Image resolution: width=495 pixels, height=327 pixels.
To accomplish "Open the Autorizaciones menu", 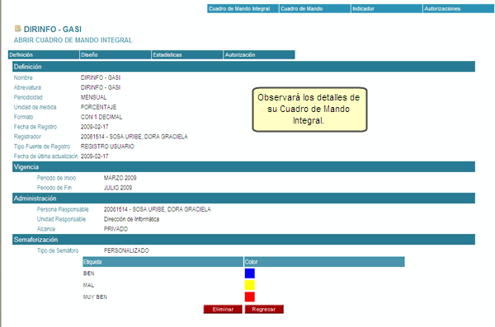I will tap(459, 8).
